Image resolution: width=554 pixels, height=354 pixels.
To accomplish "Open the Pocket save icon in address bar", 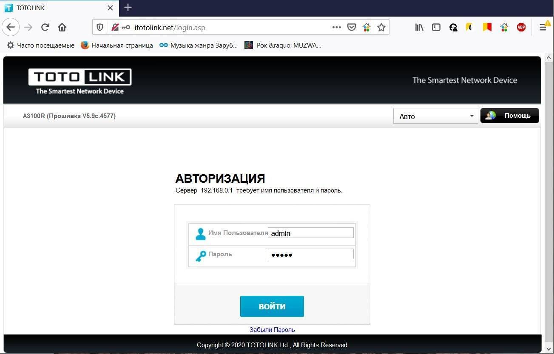I will [x=352, y=28].
